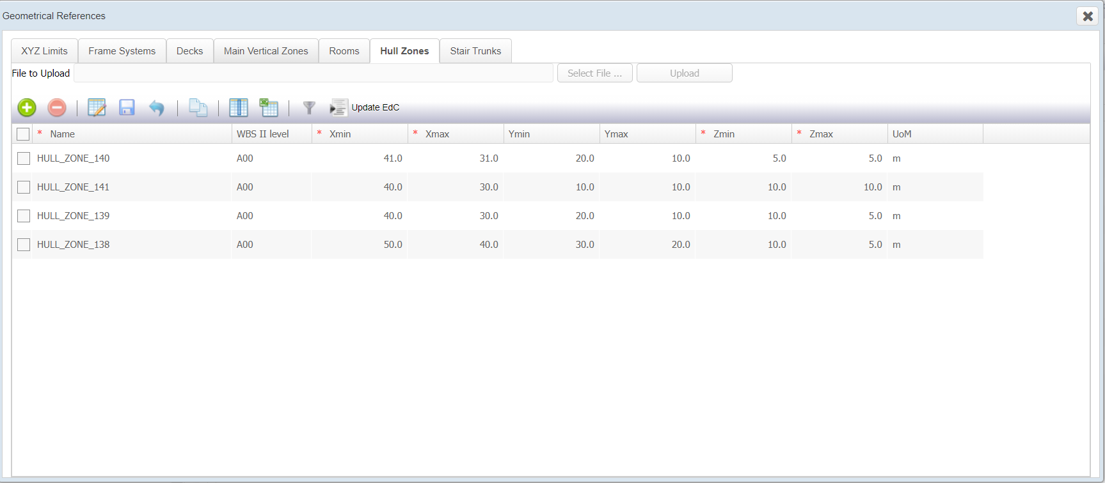Screen dimensions: 1105x483
Task: Check the select-all header checkbox
Action: tap(23, 134)
